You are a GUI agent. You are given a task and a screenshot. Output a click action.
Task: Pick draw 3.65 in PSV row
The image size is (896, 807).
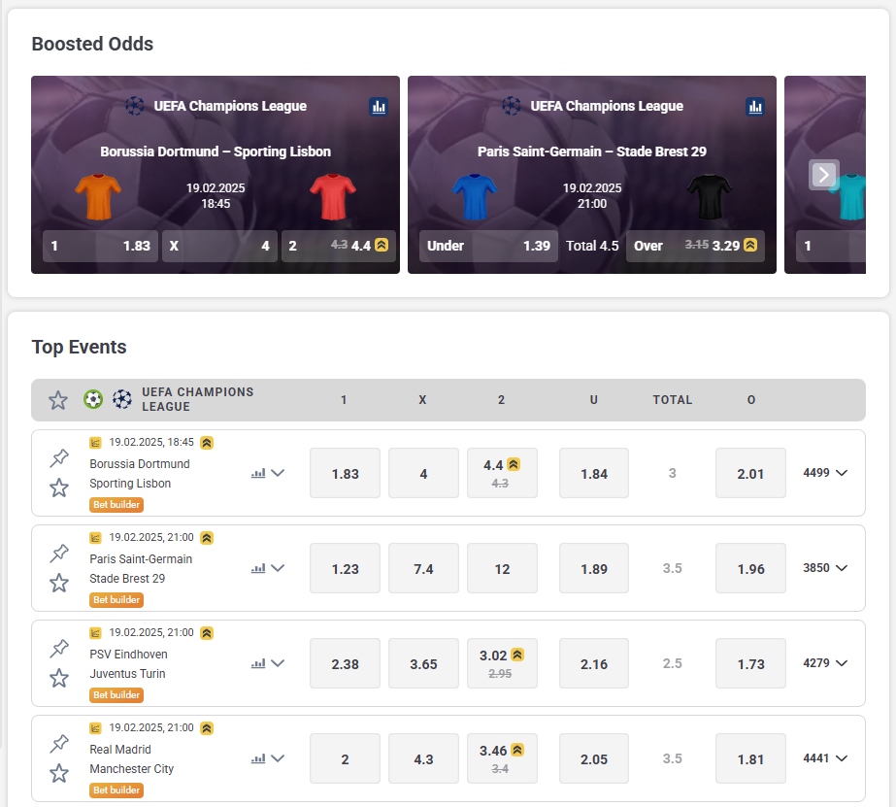click(x=423, y=663)
